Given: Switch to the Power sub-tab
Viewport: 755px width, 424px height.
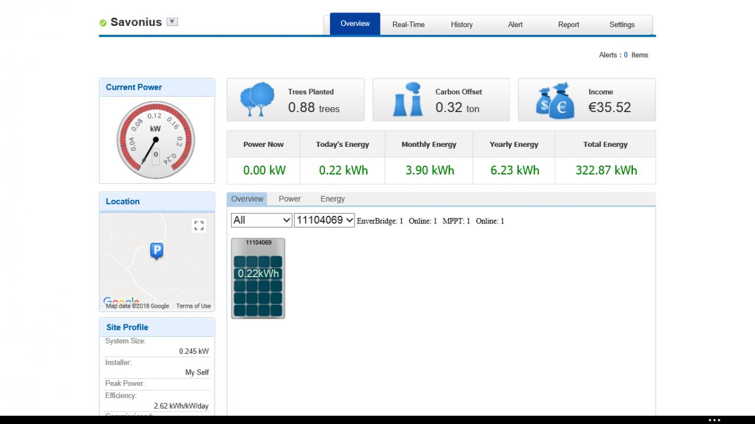Looking at the screenshot, I should (x=290, y=199).
